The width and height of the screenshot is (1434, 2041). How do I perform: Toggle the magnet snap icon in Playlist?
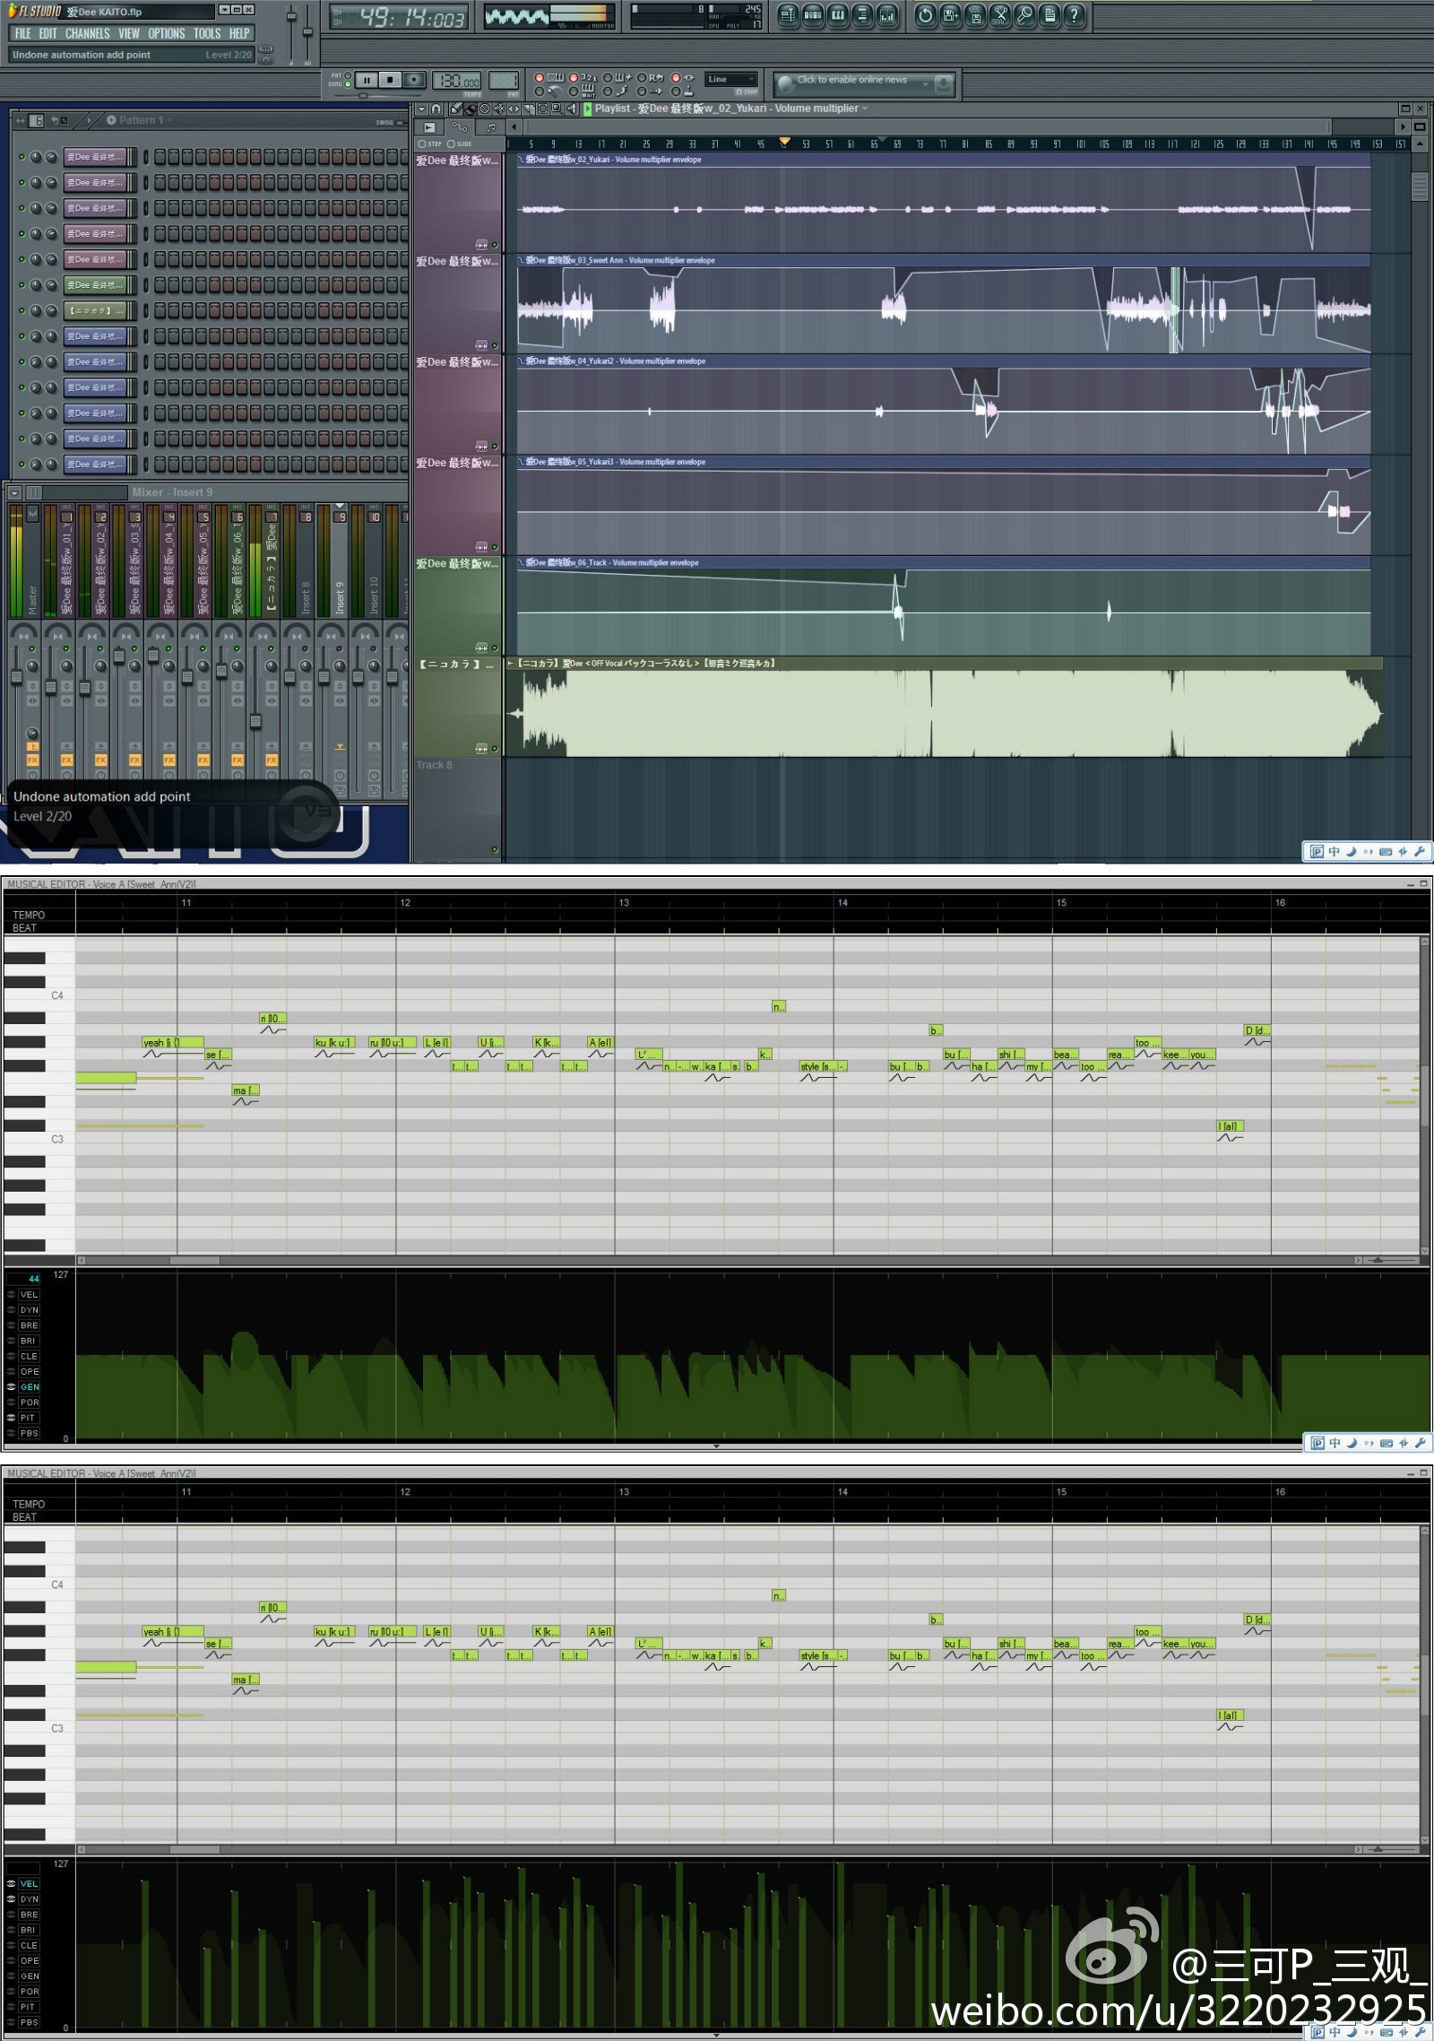coord(436,109)
